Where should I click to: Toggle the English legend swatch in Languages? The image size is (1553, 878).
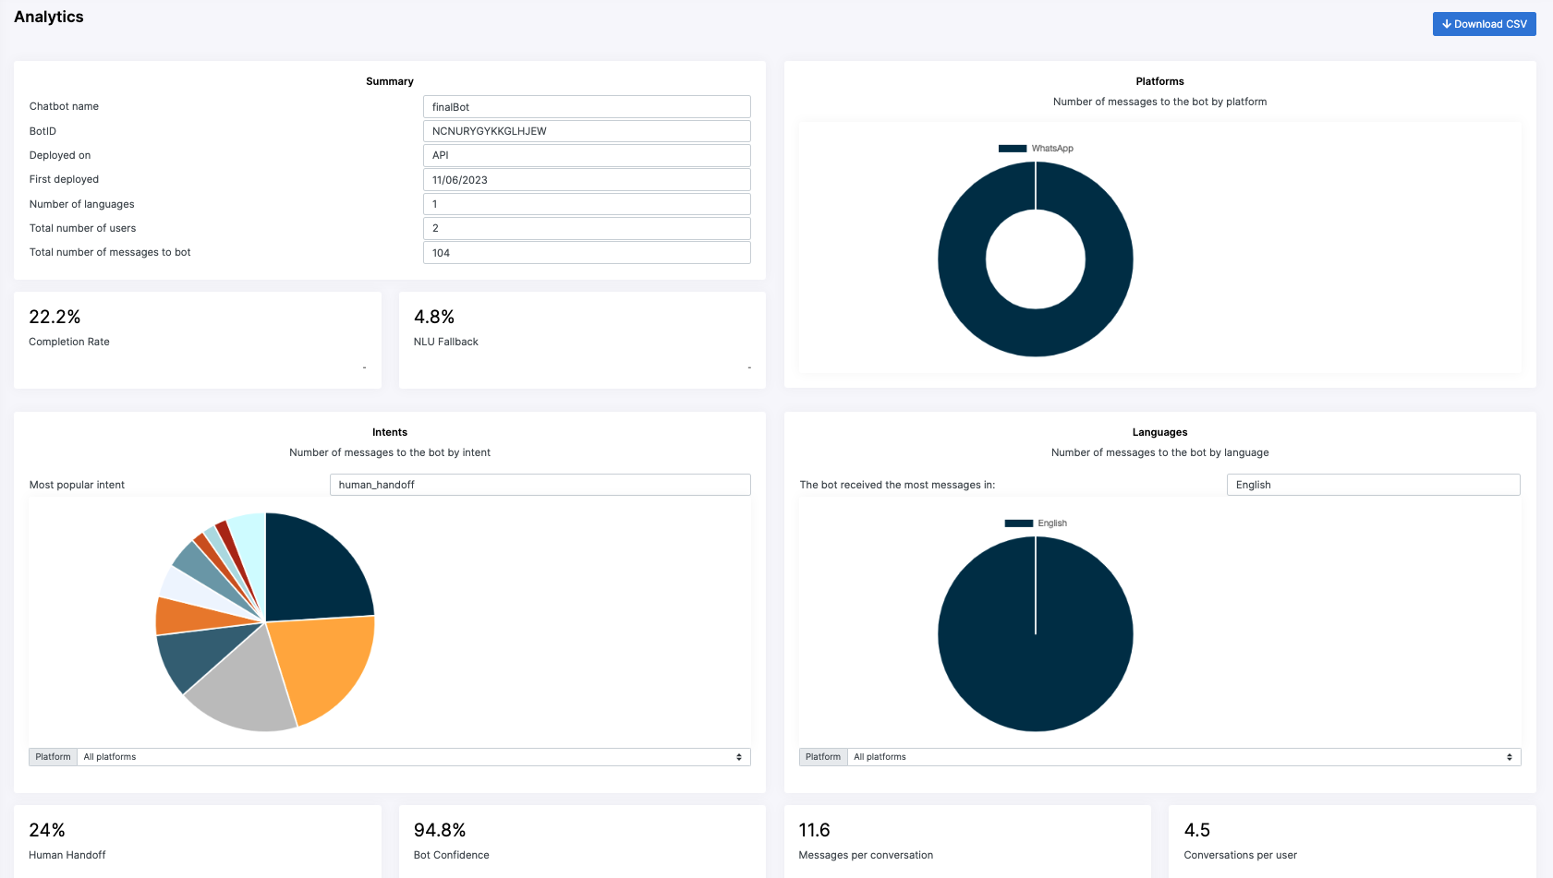coord(1019,523)
